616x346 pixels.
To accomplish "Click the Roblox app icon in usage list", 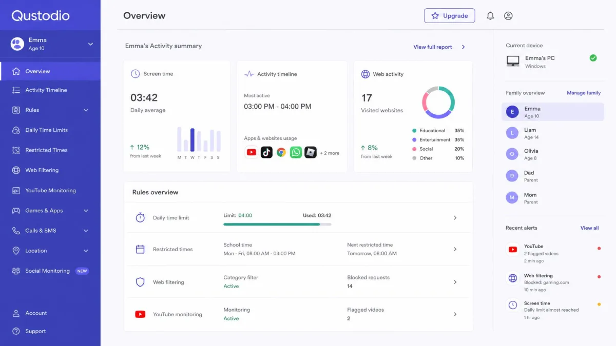I will (x=310, y=152).
